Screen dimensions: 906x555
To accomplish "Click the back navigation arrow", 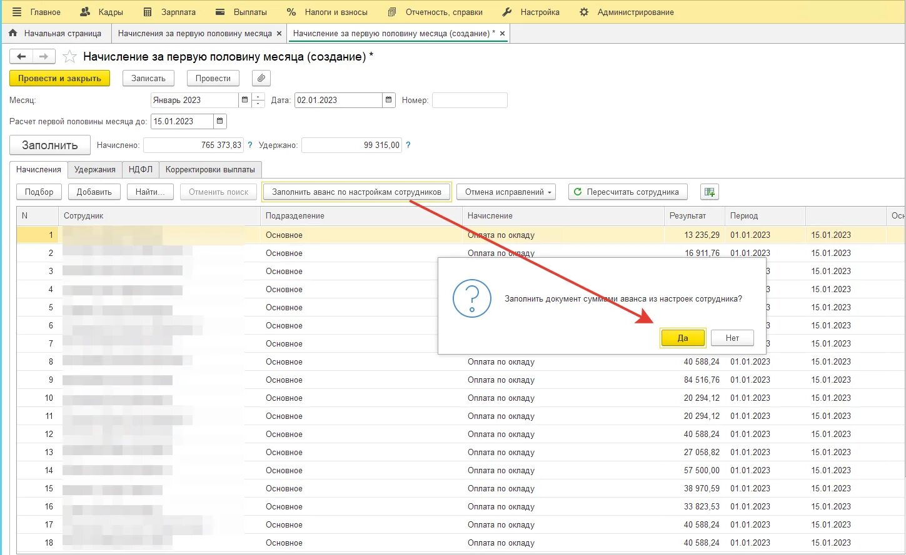I will [21, 57].
